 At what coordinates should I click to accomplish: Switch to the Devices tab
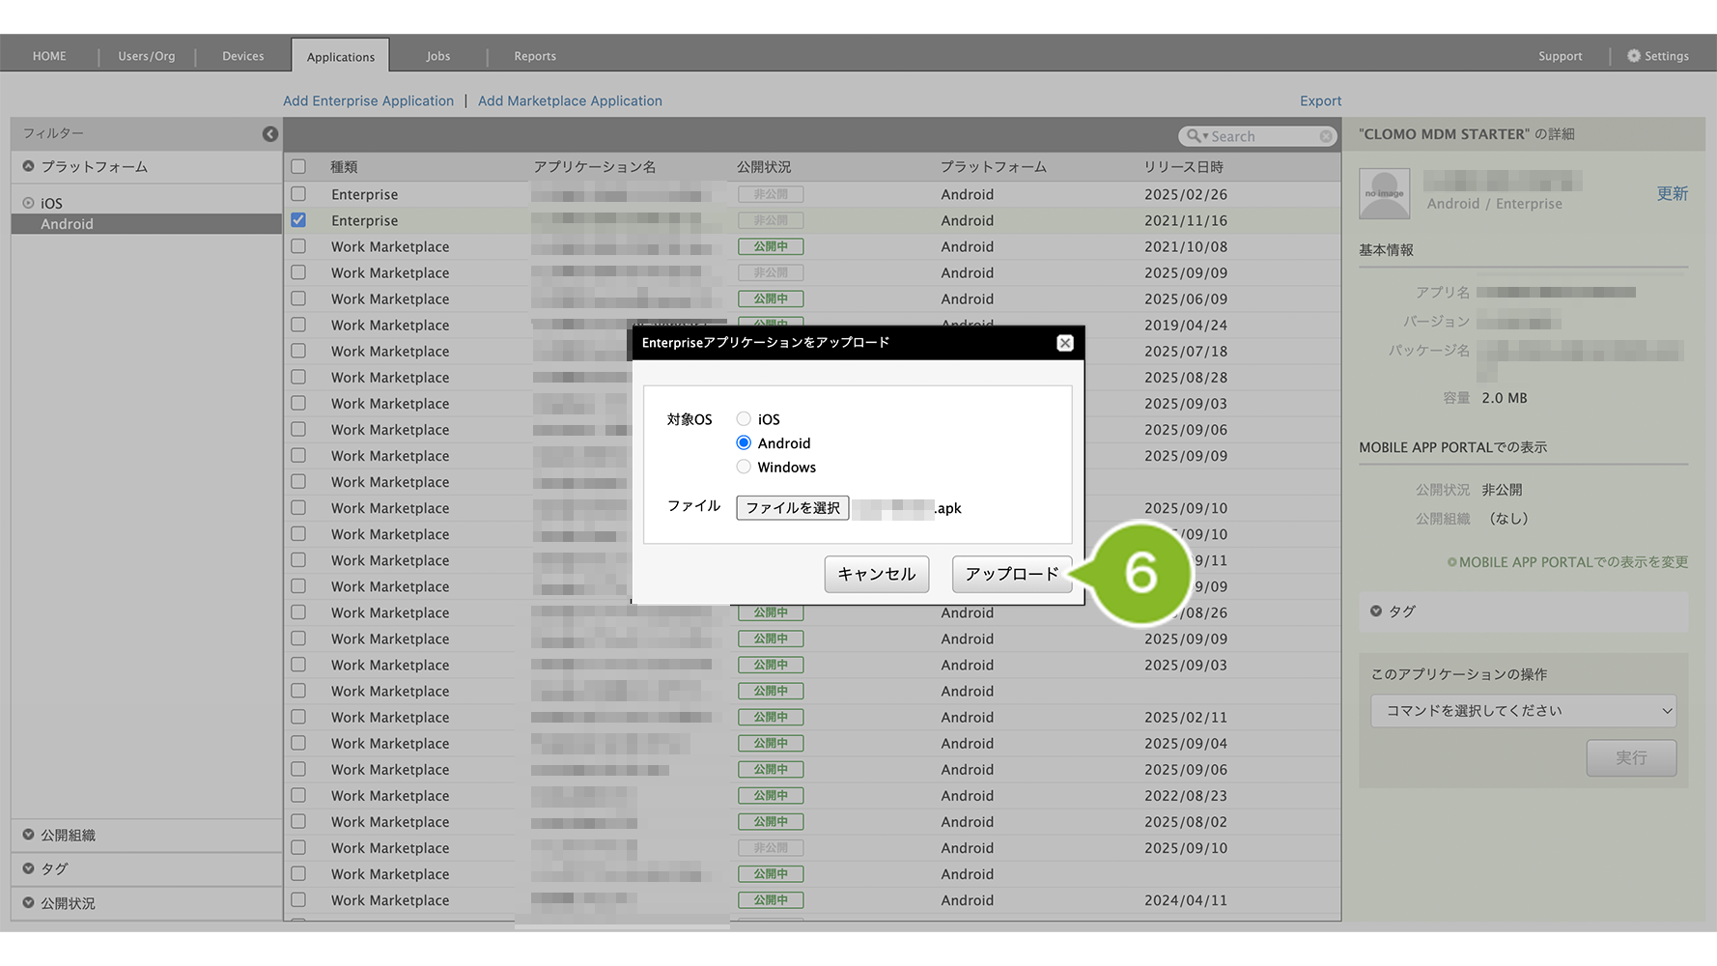242,56
